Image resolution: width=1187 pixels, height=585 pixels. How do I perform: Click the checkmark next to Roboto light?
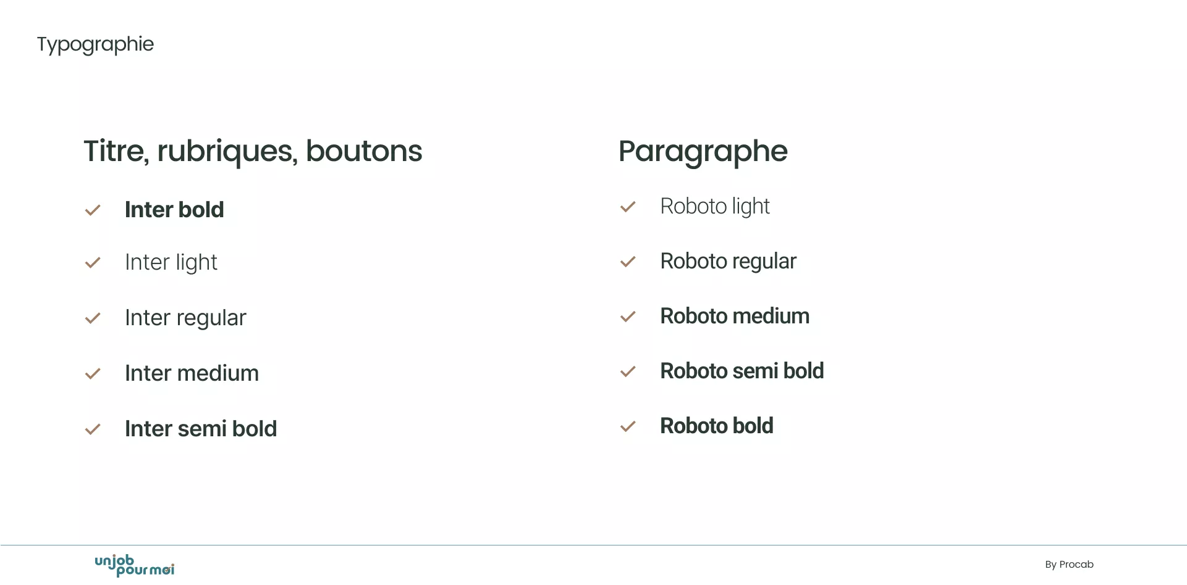pos(628,207)
